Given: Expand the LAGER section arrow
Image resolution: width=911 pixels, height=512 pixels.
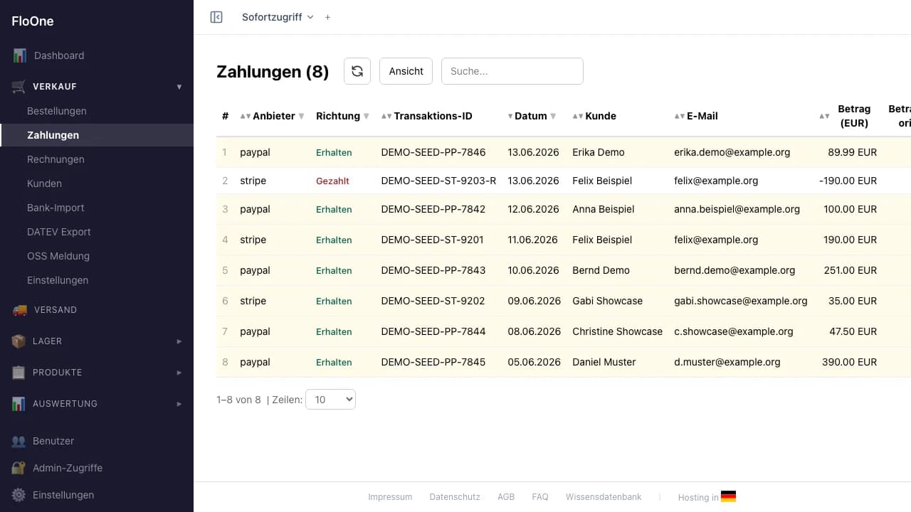Looking at the screenshot, I should tap(179, 341).
